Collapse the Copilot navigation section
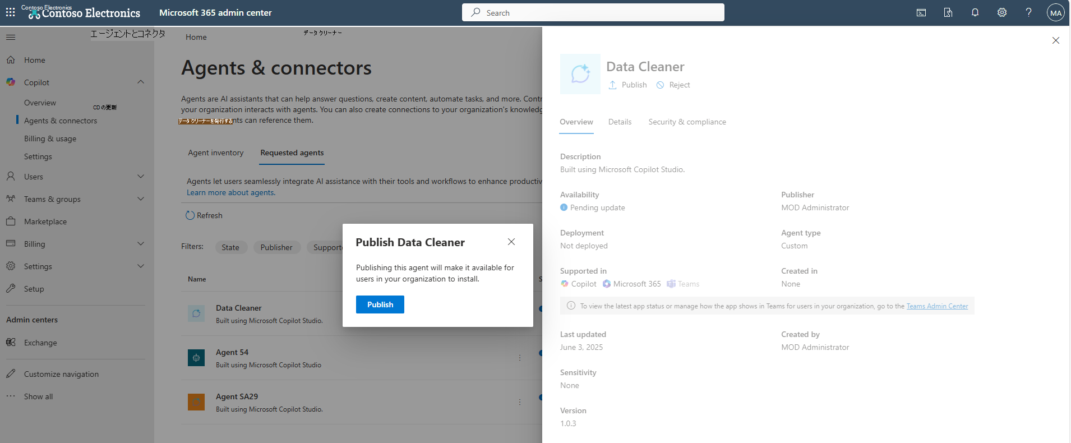This screenshot has height=443, width=1071. pyautogui.click(x=141, y=82)
